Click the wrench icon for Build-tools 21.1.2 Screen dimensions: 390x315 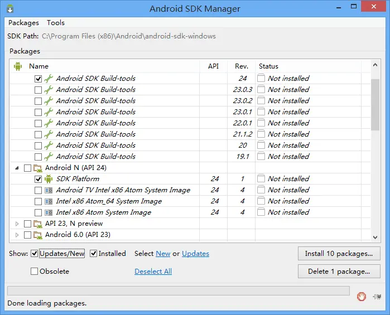coord(49,134)
